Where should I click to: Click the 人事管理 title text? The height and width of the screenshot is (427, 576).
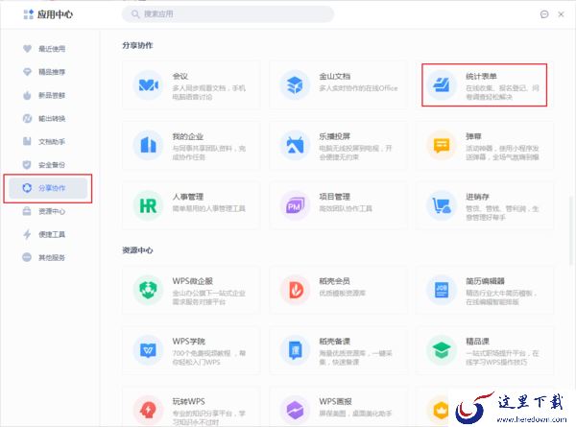[188, 197]
